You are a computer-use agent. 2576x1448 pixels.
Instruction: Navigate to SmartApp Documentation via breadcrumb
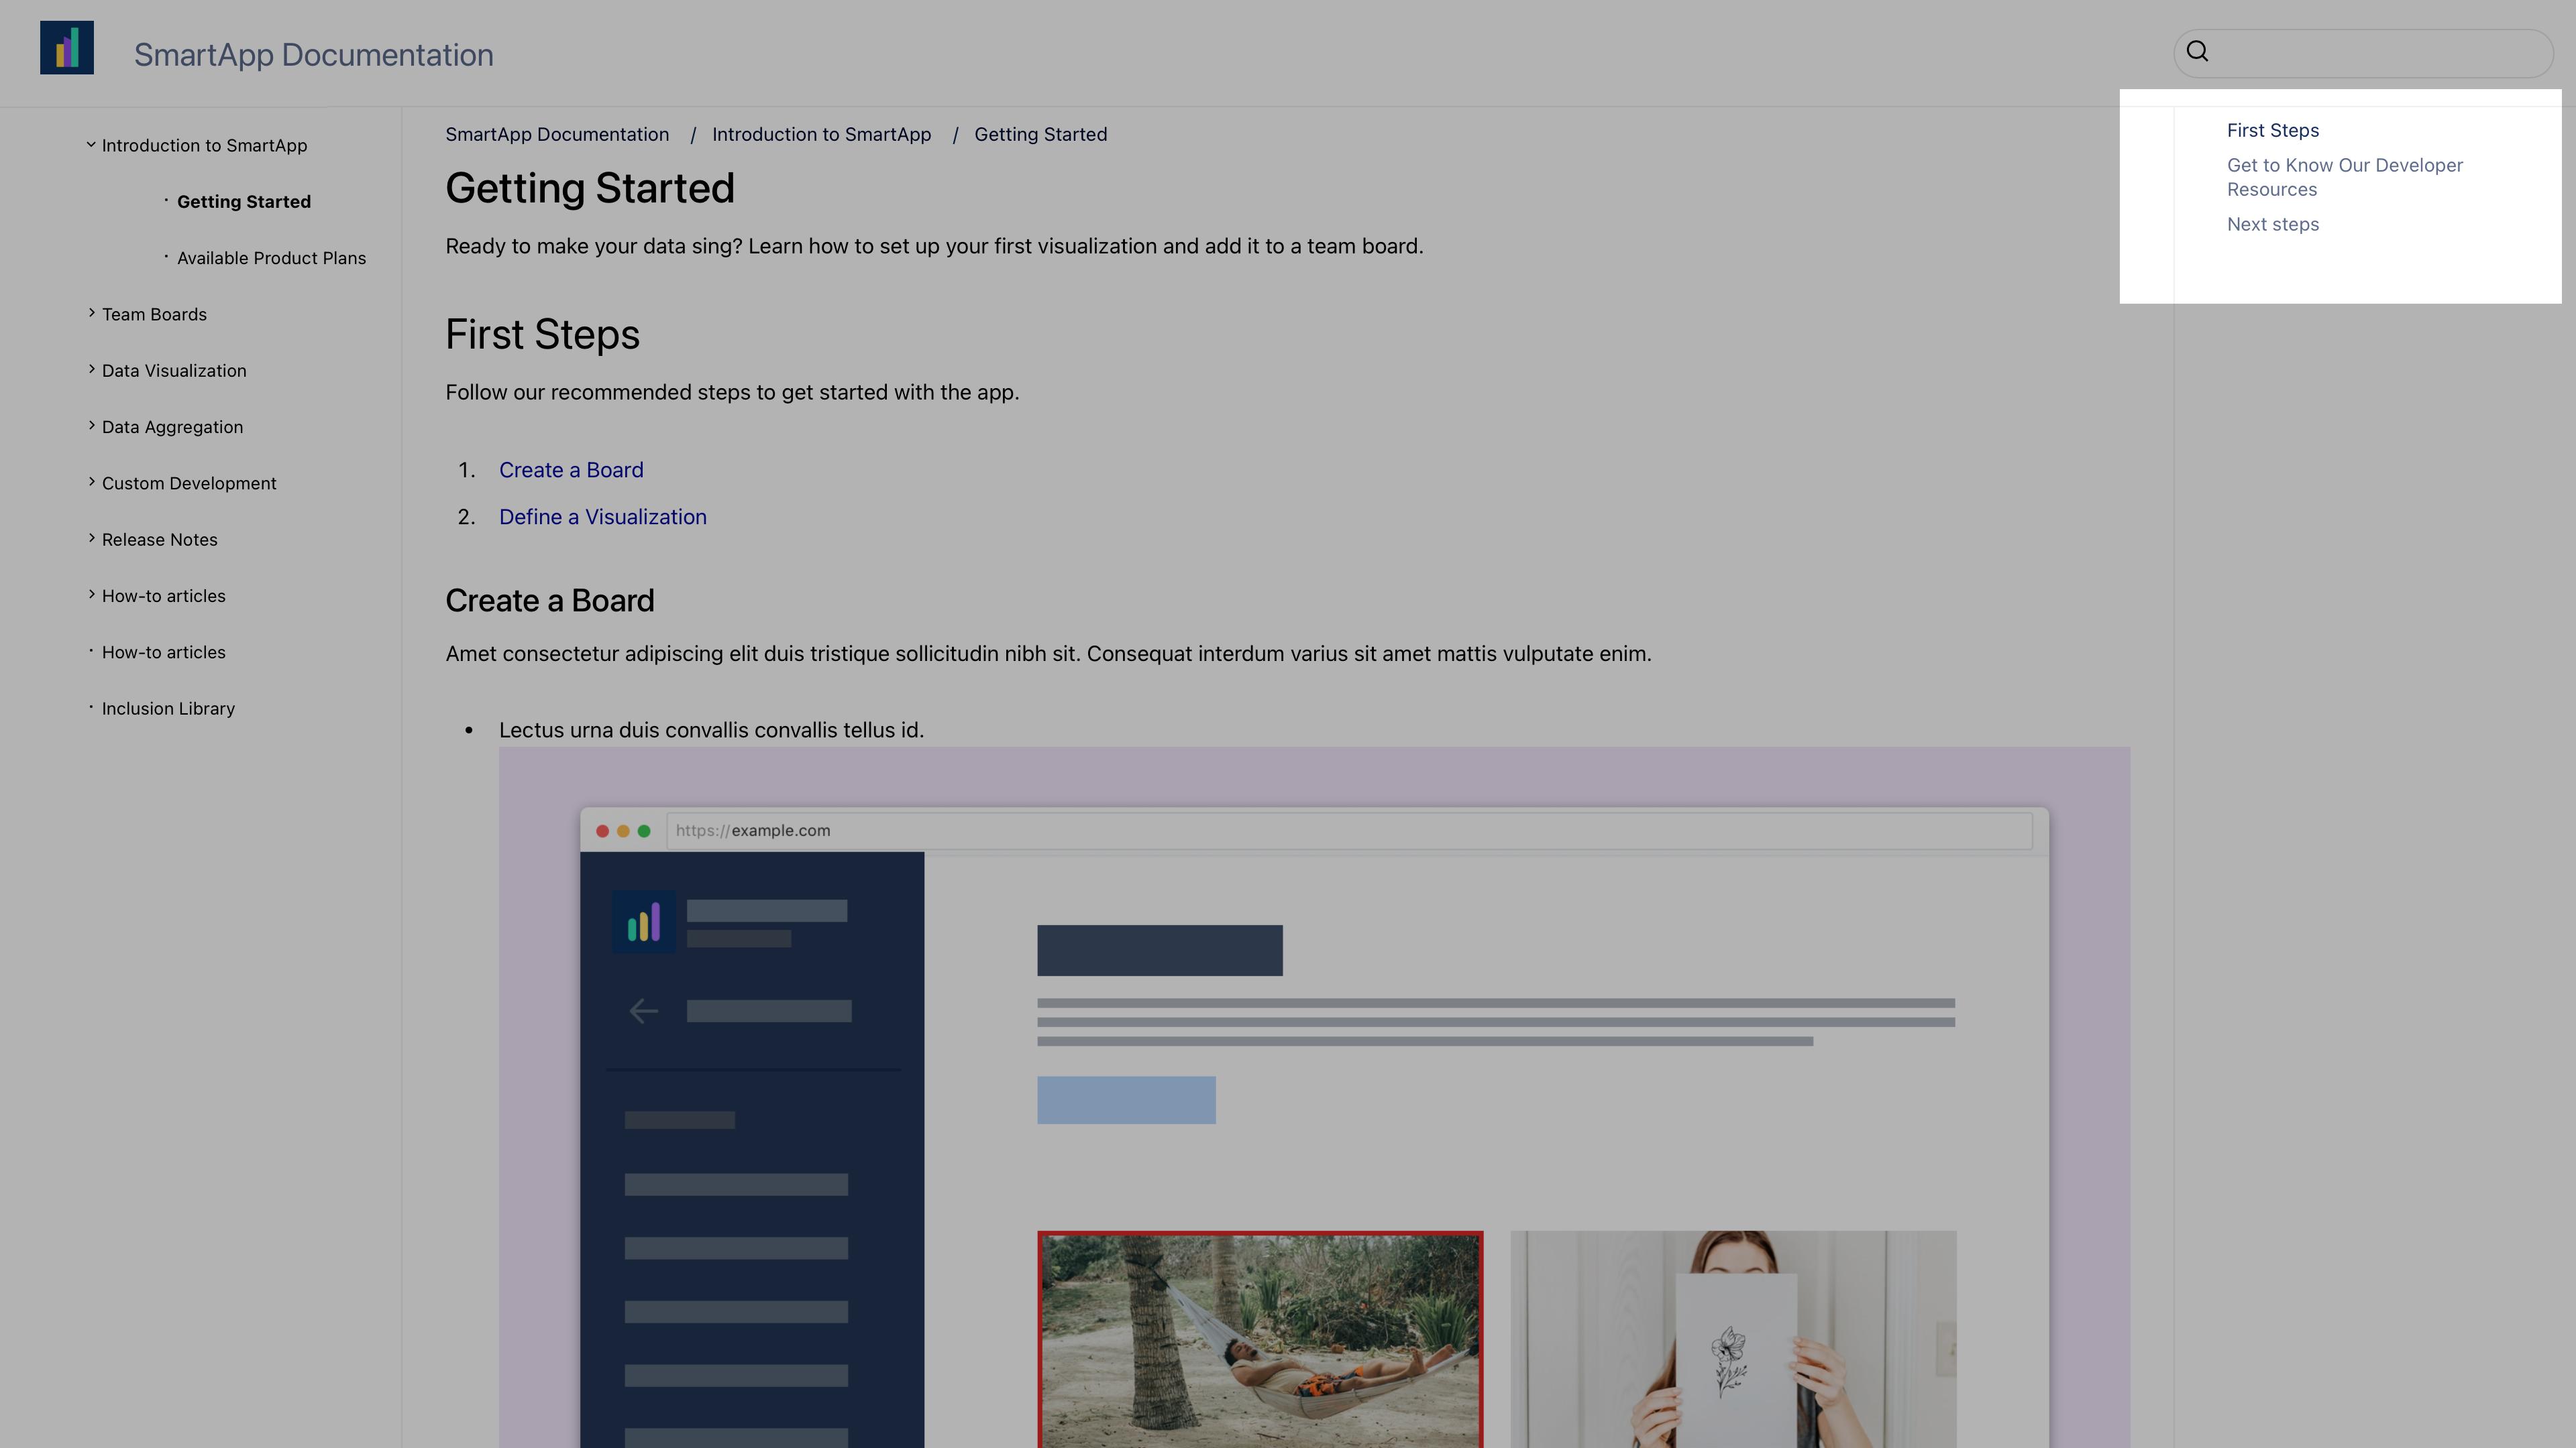pyautogui.click(x=557, y=134)
